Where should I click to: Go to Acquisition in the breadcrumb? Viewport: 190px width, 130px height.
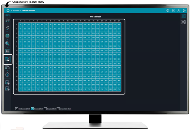pyautogui.click(x=16, y=10)
